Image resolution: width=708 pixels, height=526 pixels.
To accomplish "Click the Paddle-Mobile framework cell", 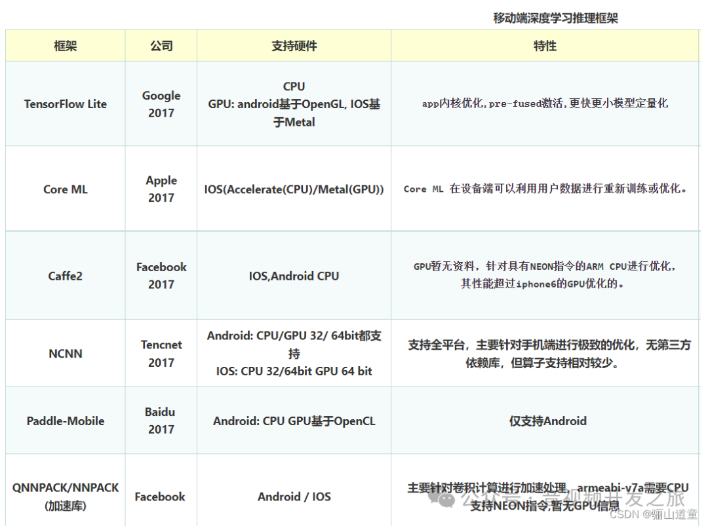I will click(x=66, y=421).
